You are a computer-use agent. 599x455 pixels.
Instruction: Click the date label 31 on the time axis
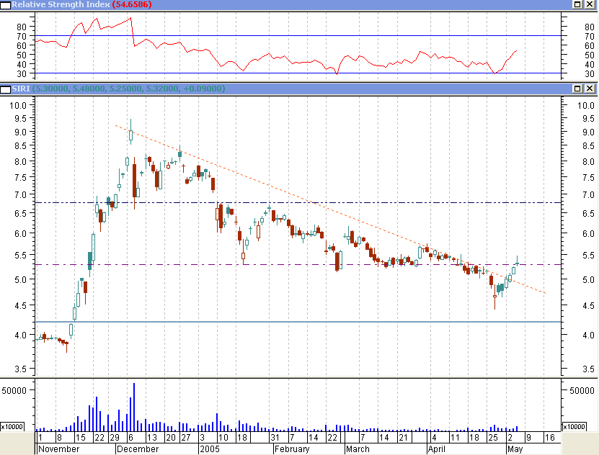click(275, 438)
